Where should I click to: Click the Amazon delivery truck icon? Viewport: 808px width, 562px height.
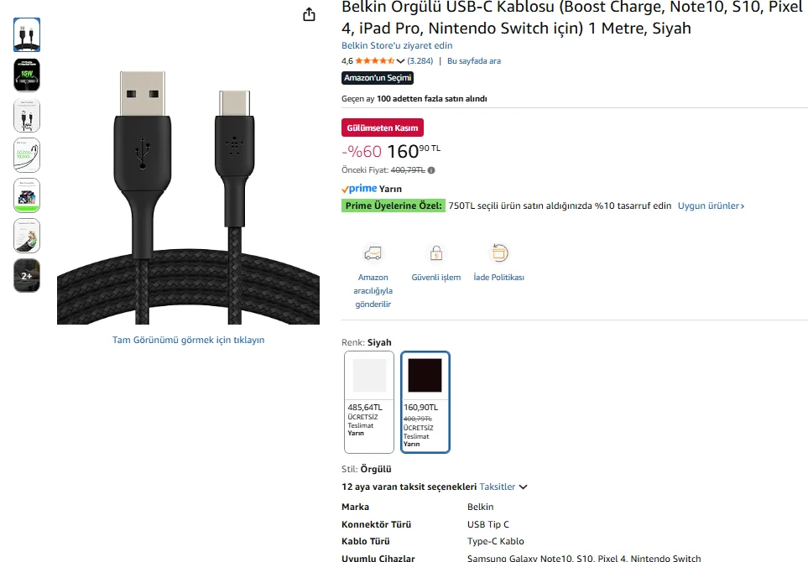[x=373, y=253]
